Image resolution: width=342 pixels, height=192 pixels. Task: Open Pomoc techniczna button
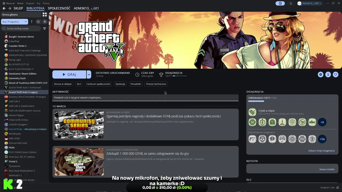tap(156, 84)
